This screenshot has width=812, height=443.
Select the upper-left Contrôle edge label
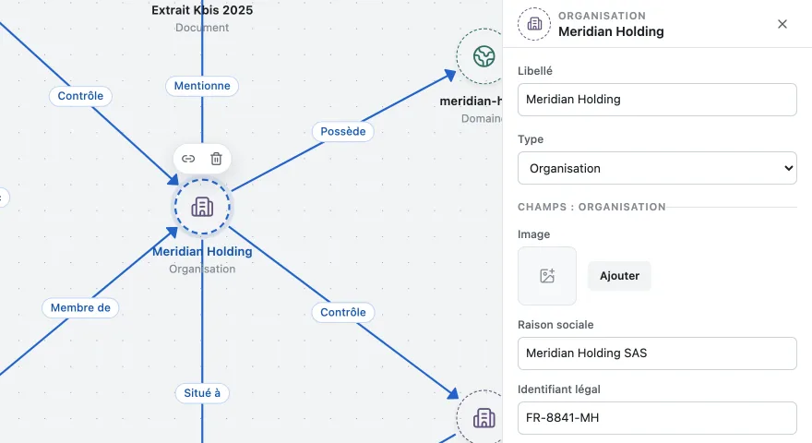80,96
